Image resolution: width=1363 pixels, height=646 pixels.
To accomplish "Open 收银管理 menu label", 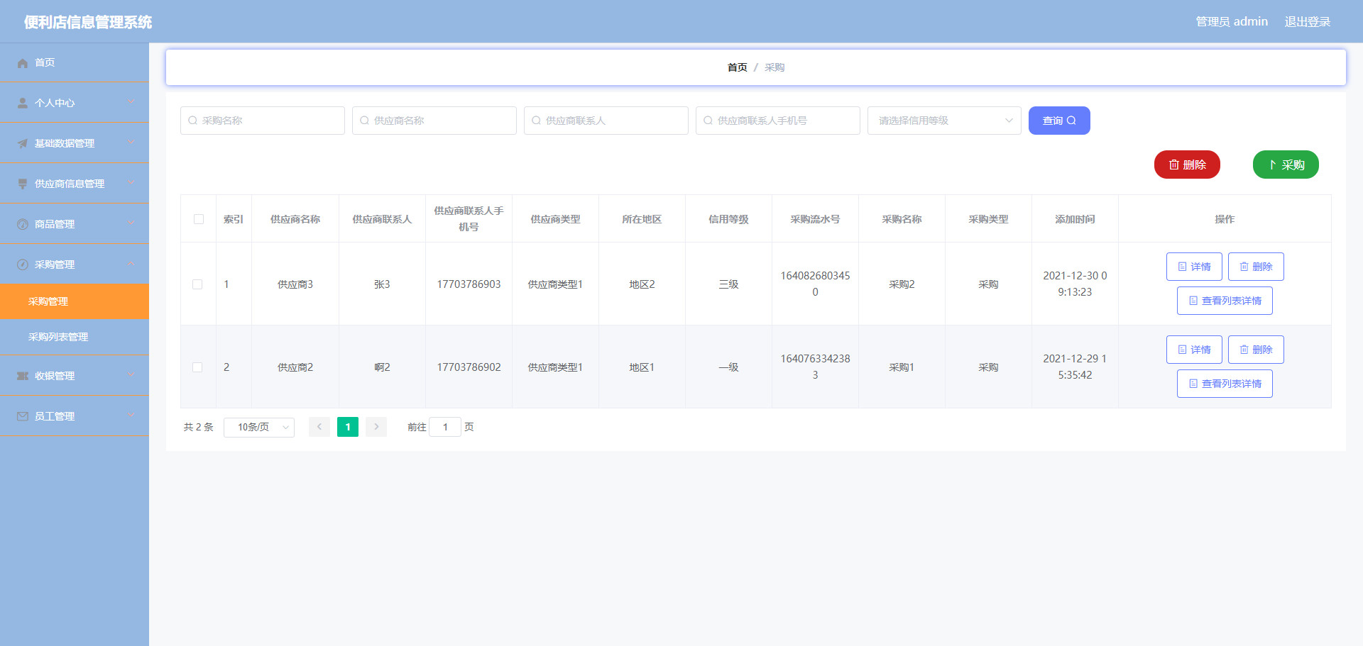I will coord(55,376).
